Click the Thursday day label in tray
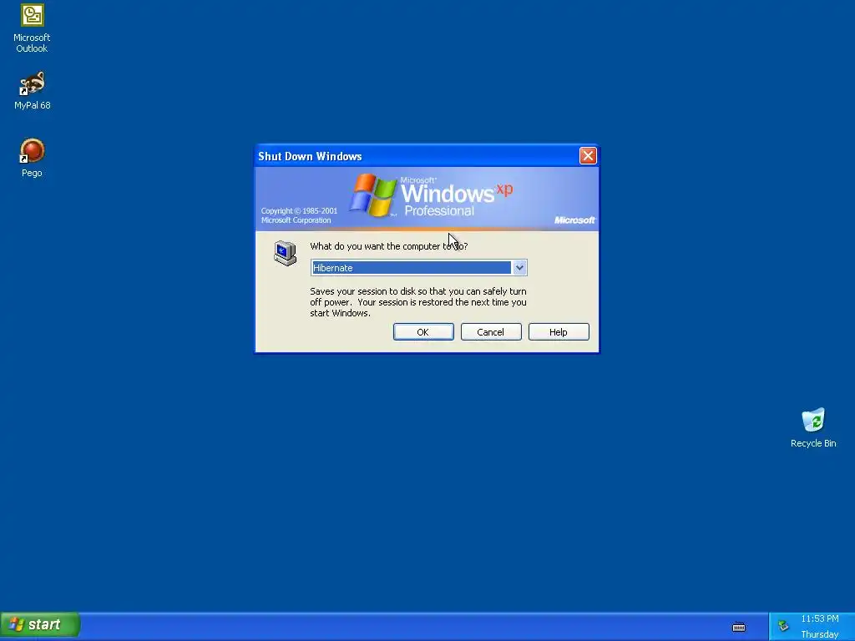Image resolution: width=855 pixels, height=641 pixels. click(x=820, y=634)
